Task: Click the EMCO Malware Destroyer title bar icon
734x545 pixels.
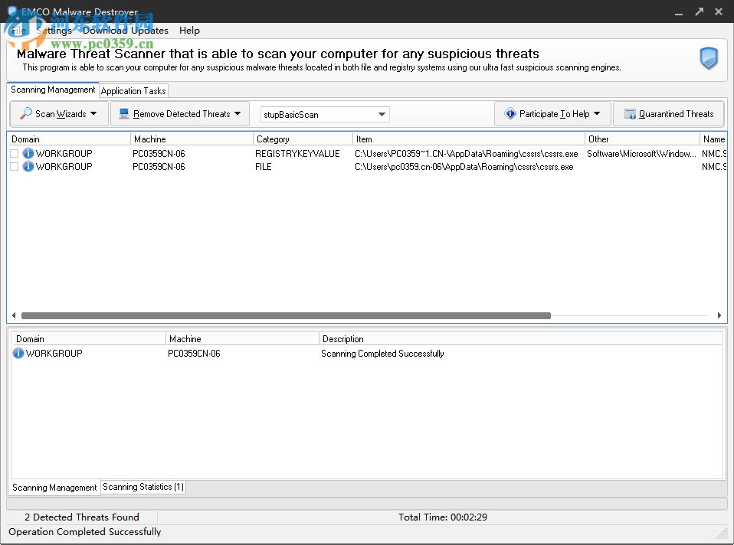Action: [12, 11]
